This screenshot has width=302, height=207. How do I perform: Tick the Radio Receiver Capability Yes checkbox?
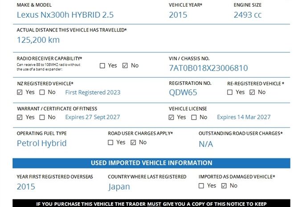click(x=102, y=66)
